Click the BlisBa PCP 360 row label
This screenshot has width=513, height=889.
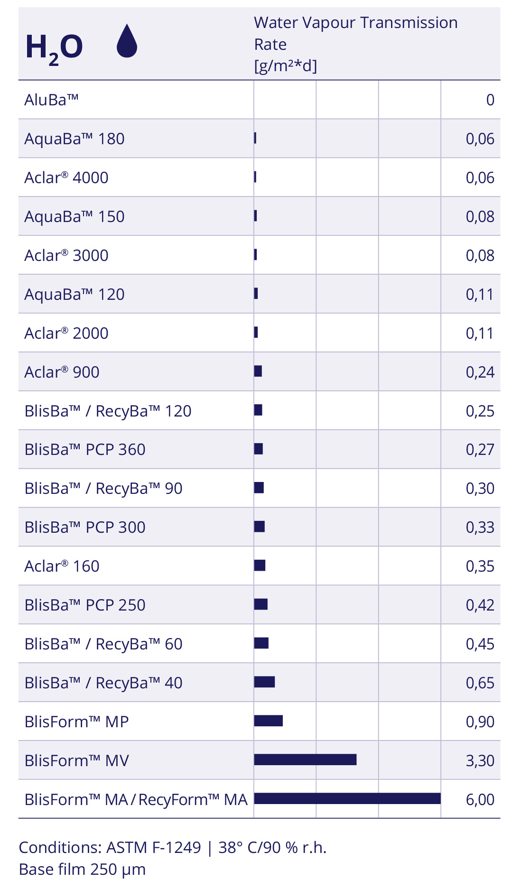85,450
